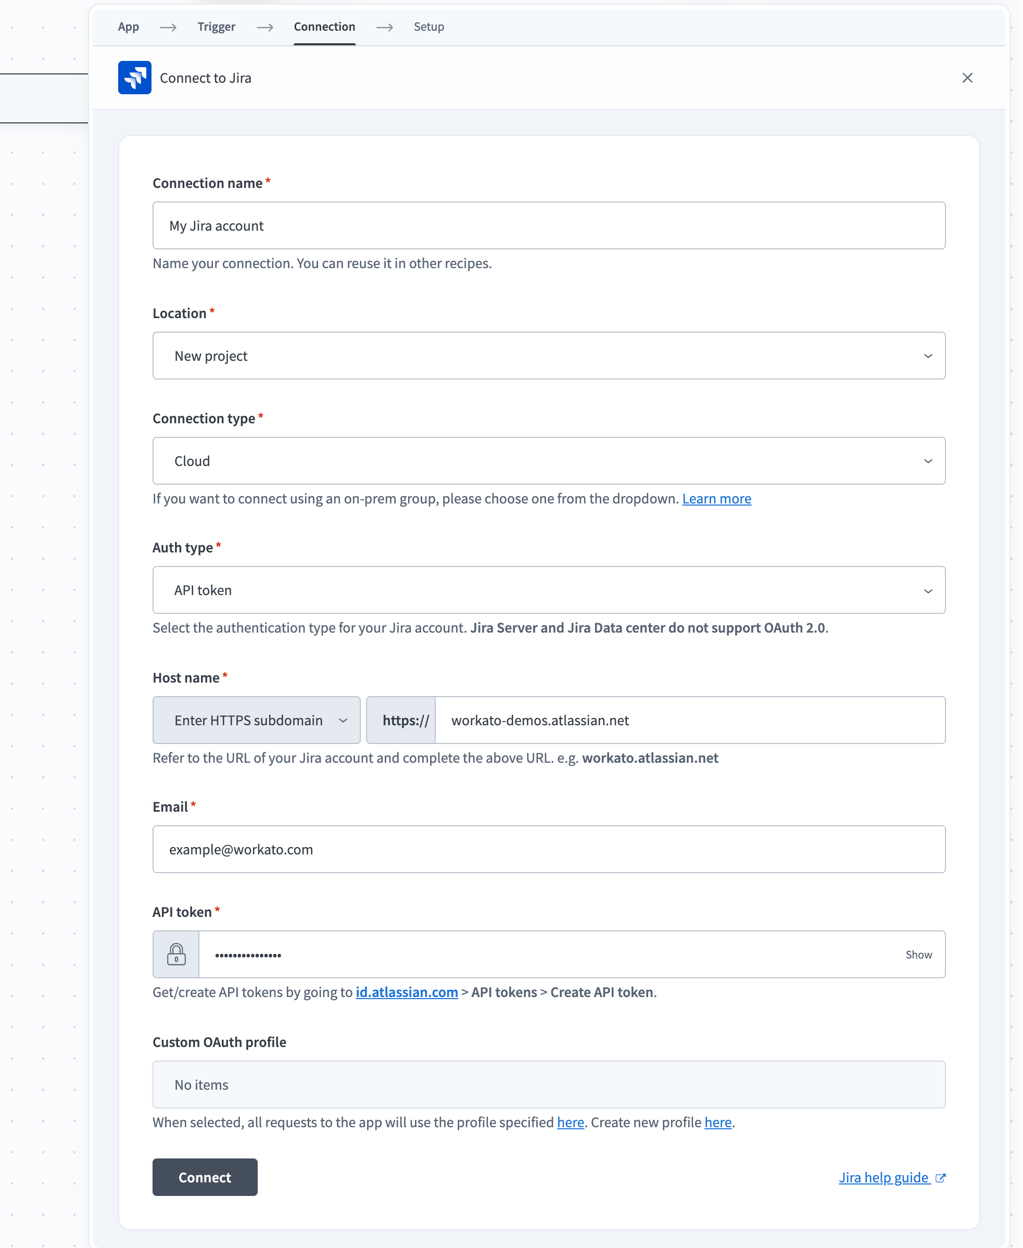Open the Location dropdown showing New project
The image size is (1023, 1248).
click(x=549, y=356)
